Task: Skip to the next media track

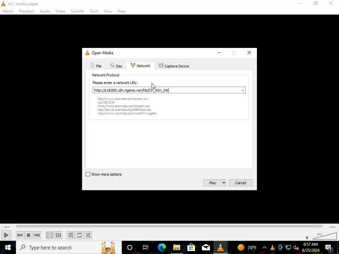Action: pos(37,235)
